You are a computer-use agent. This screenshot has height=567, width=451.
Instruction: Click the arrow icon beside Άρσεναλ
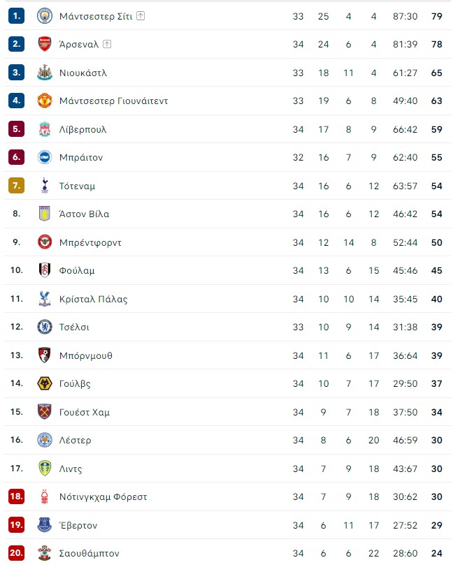tap(107, 44)
